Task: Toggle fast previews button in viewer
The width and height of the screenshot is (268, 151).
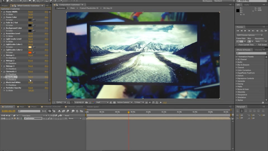Action: coord(150,102)
